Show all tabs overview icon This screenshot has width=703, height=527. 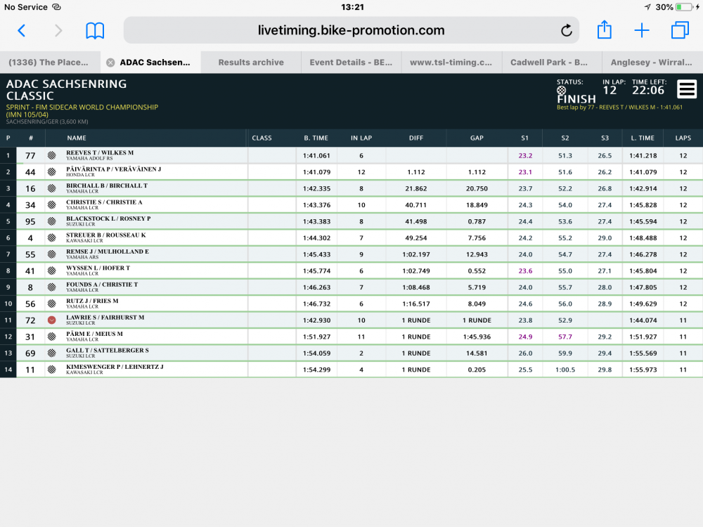click(x=680, y=30)
